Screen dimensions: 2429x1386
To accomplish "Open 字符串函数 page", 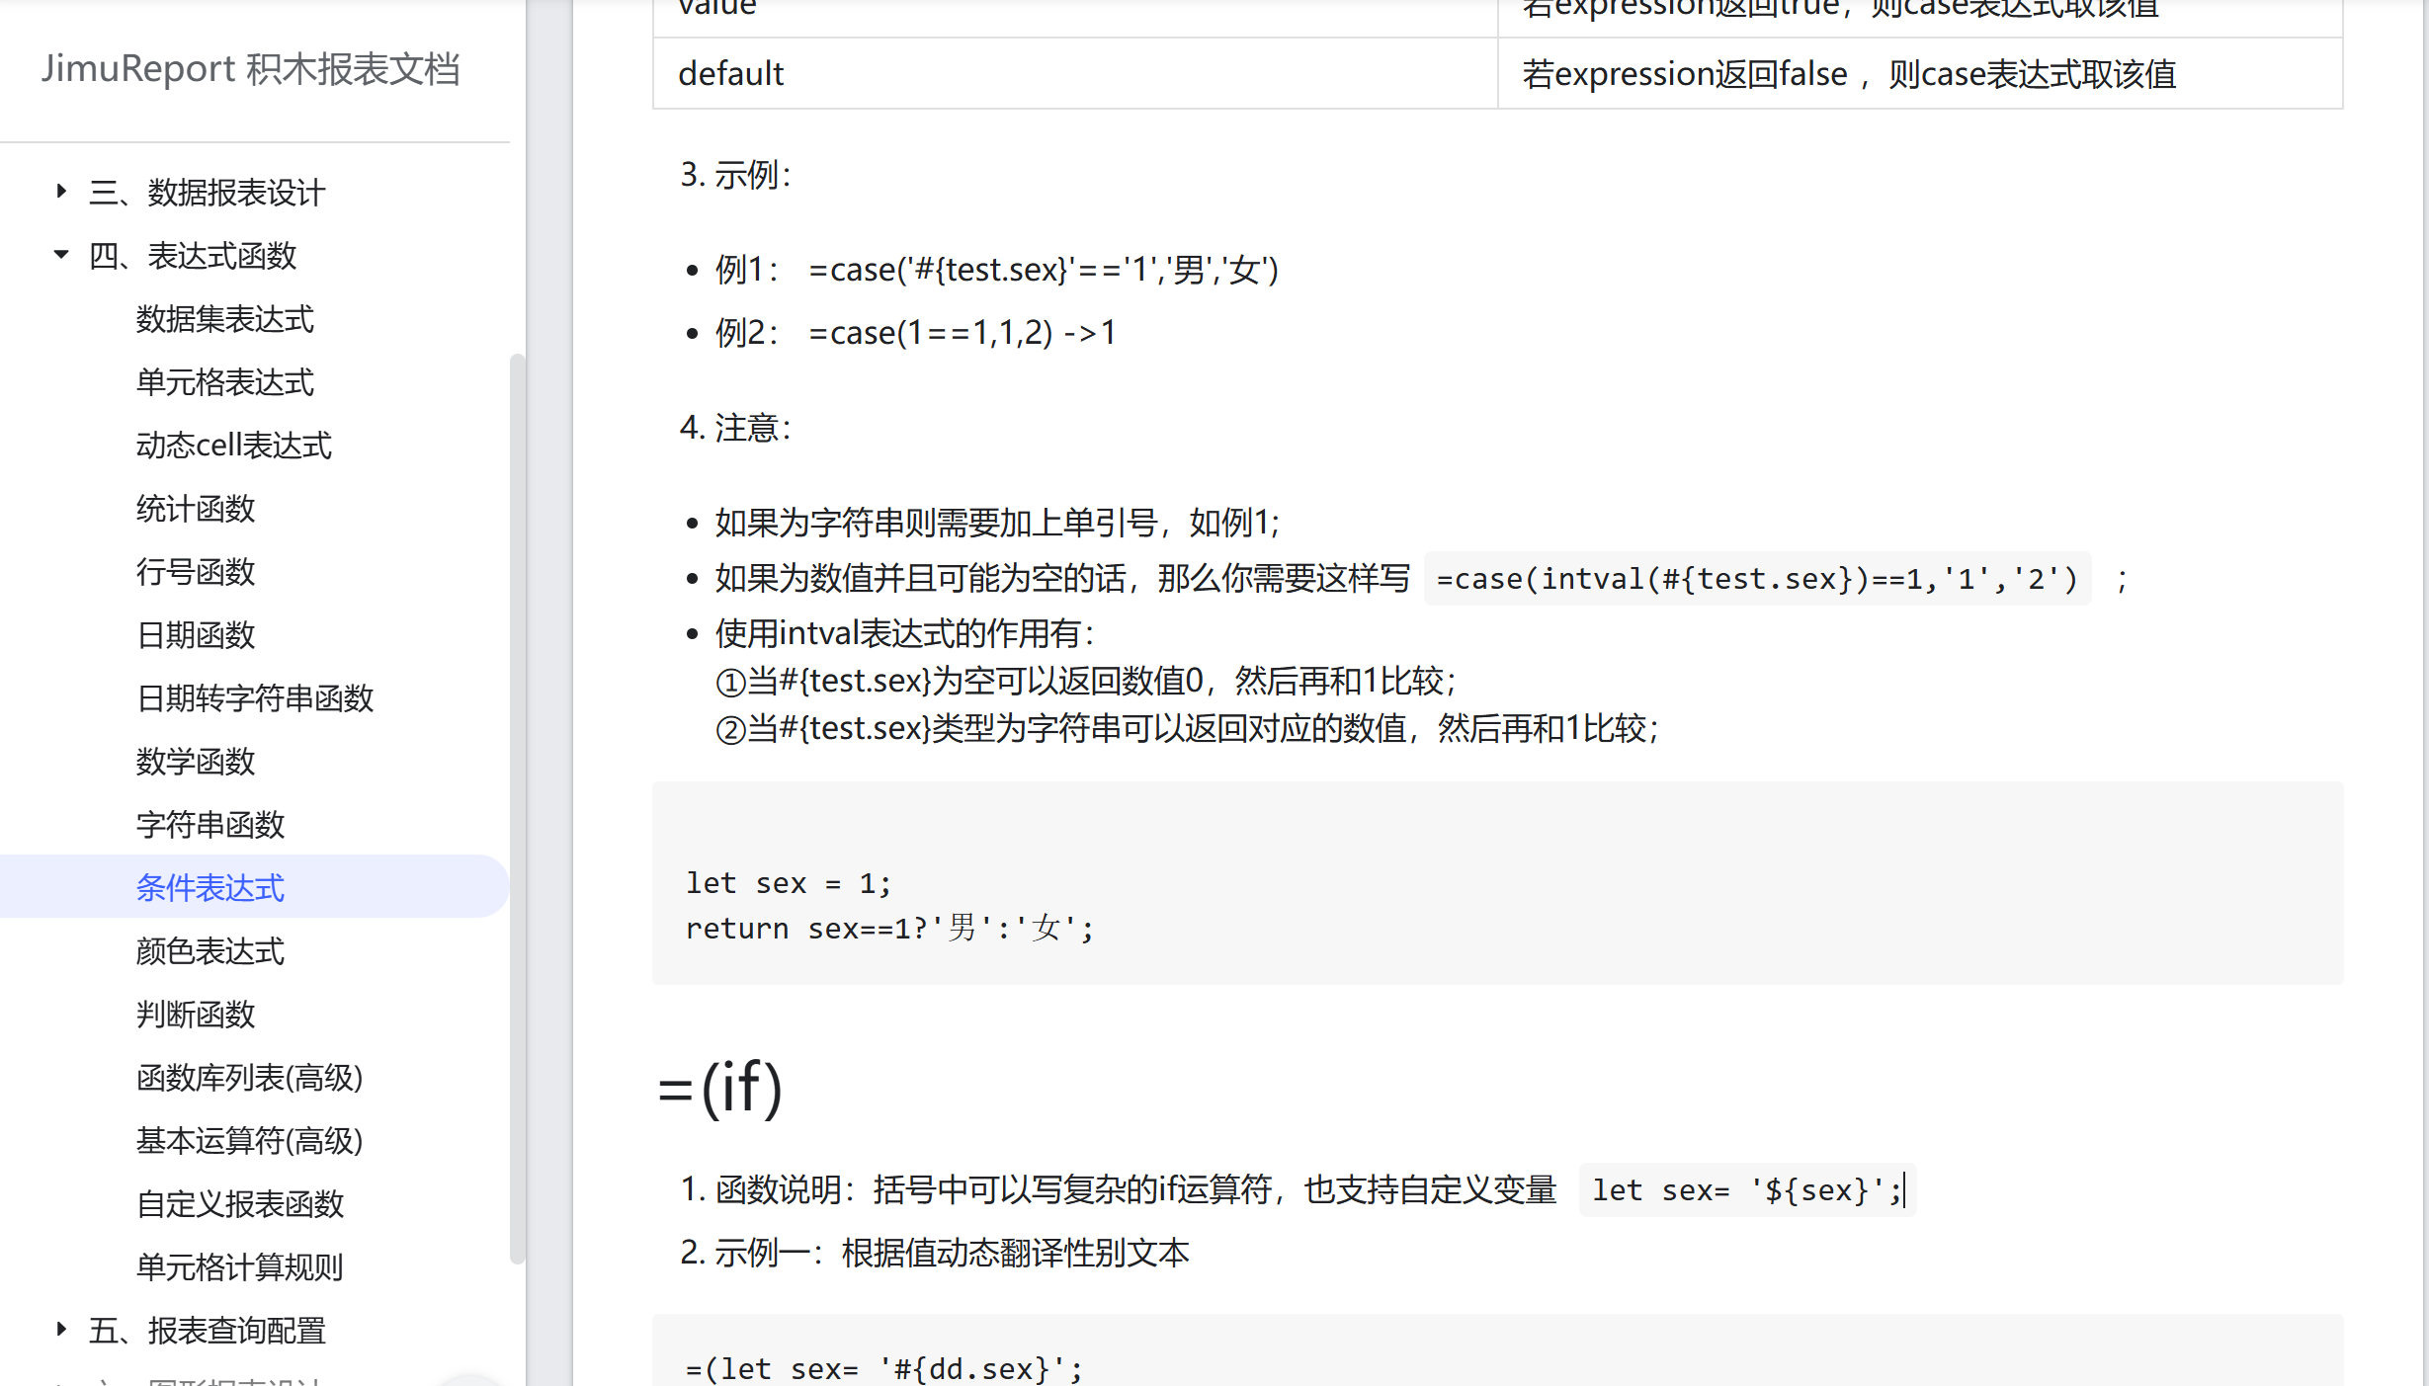I will [x=210, y=824].
